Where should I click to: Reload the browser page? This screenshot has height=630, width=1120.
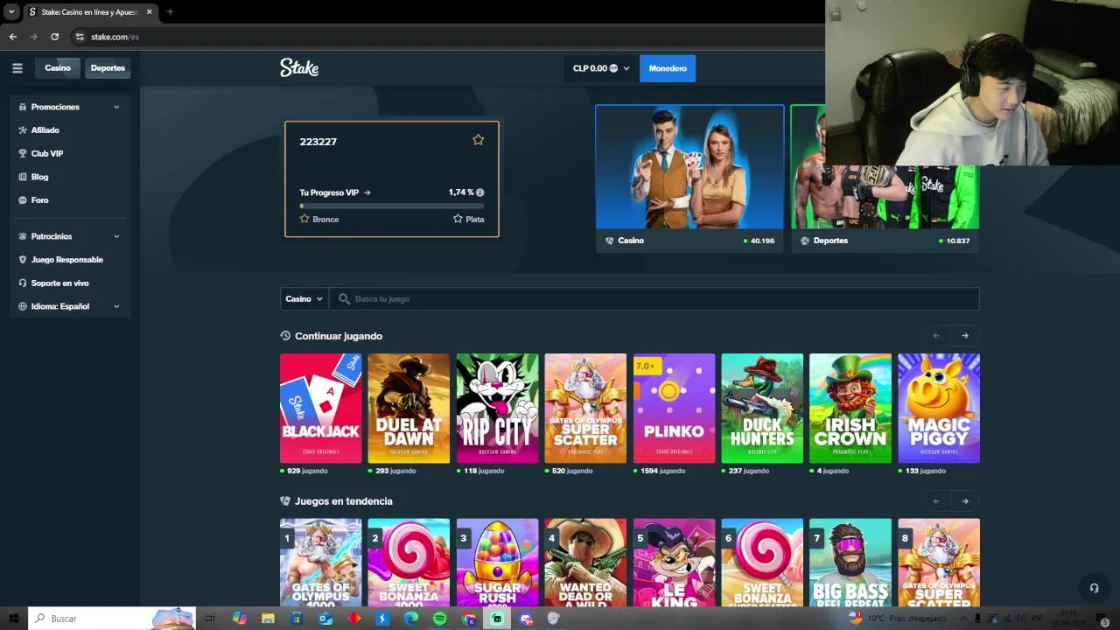click(54, 37)
